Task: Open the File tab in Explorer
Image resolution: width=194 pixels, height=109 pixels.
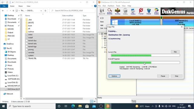Action: (x=4, y=6)
